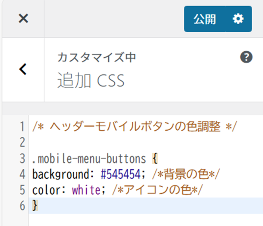Screen dimensions: 263x226
Task: Click the カスタマイズ中 label text
Action: [96, 57]
